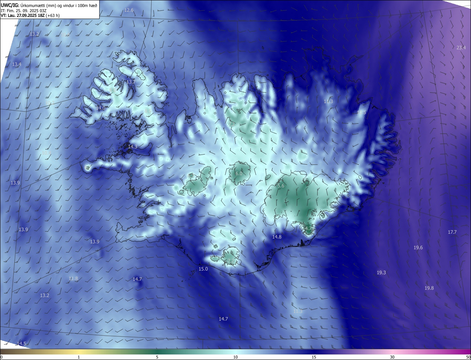471x360 pixels.
Task: Click the 19.8 value label
Action: pyautogui.click(x=429, y=288)
